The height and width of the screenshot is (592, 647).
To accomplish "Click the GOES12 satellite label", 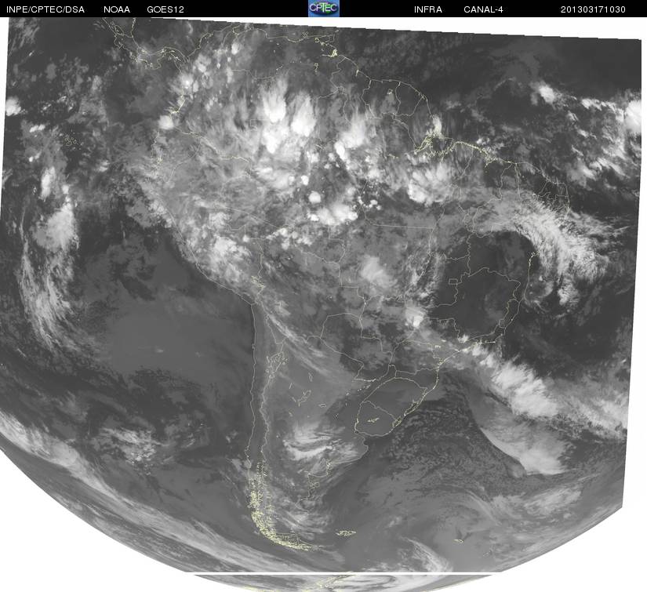I will pyautogui.click(x=165, y=9).
